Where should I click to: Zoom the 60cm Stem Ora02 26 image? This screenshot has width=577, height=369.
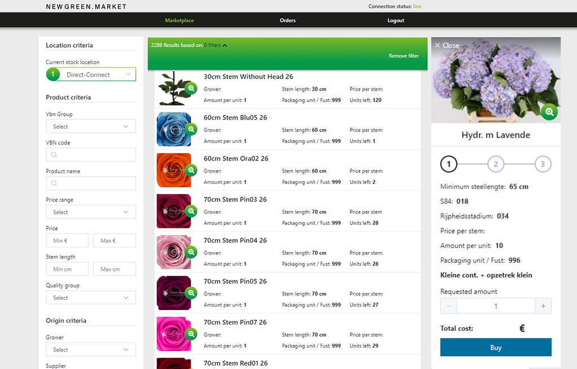191,170
